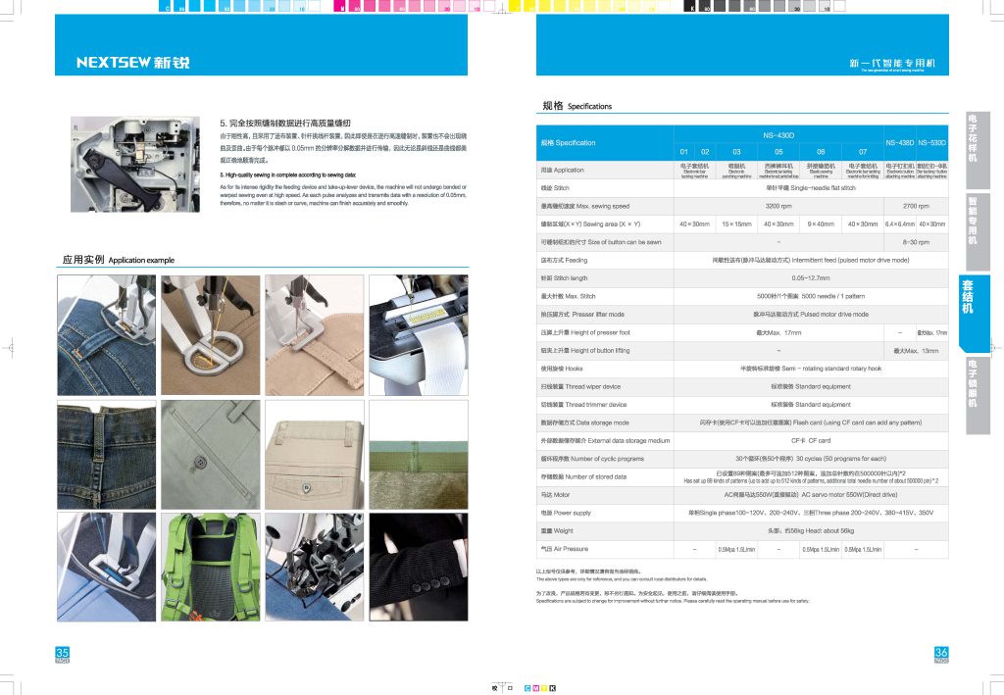Click the NEXTSEW 新锐 logo
This screenshot has width=1004, height=695.
click(x=133, y=62)
